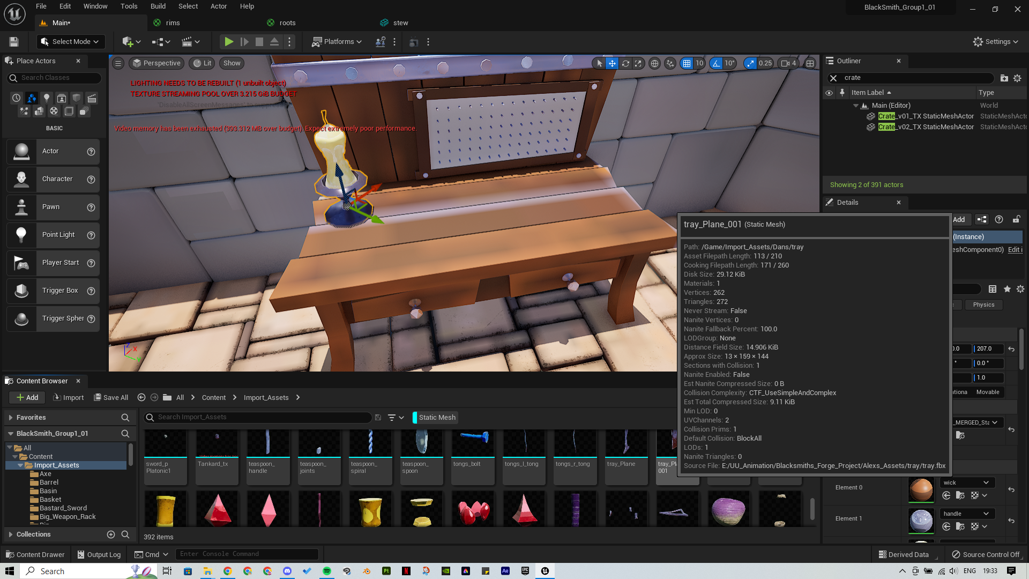This screenshot has height=579, width=1029.
Task: Create new folder in Outliner
Action: coord(1004,78)
